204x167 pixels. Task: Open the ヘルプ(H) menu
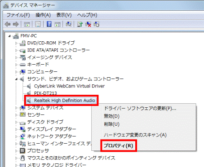(87, 15)
